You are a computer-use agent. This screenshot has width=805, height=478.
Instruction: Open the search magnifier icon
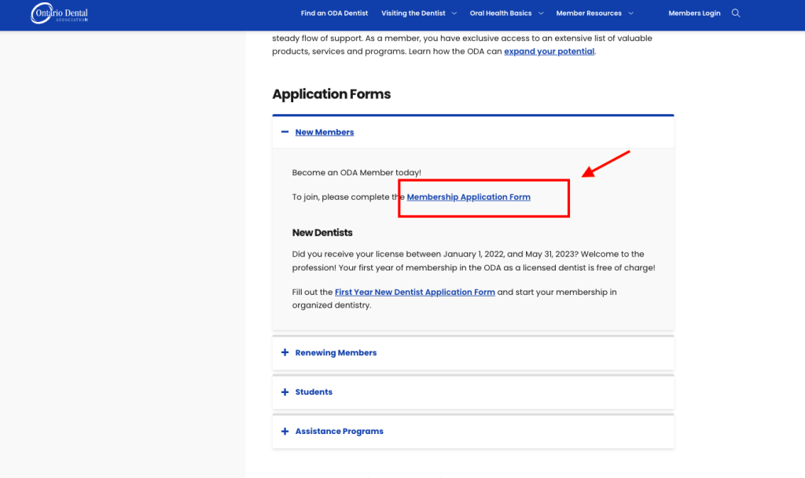tap(736, 13)
